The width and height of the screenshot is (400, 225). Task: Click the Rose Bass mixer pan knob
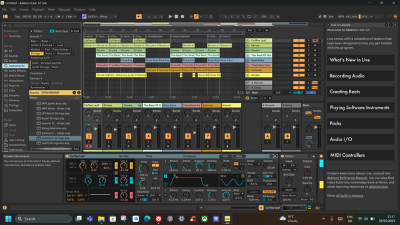click(168, 129)
